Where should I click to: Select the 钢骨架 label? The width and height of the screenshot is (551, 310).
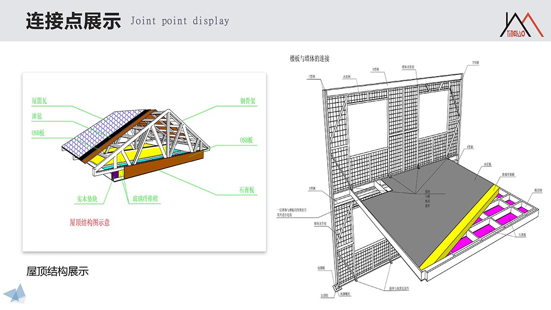(247, 102)
